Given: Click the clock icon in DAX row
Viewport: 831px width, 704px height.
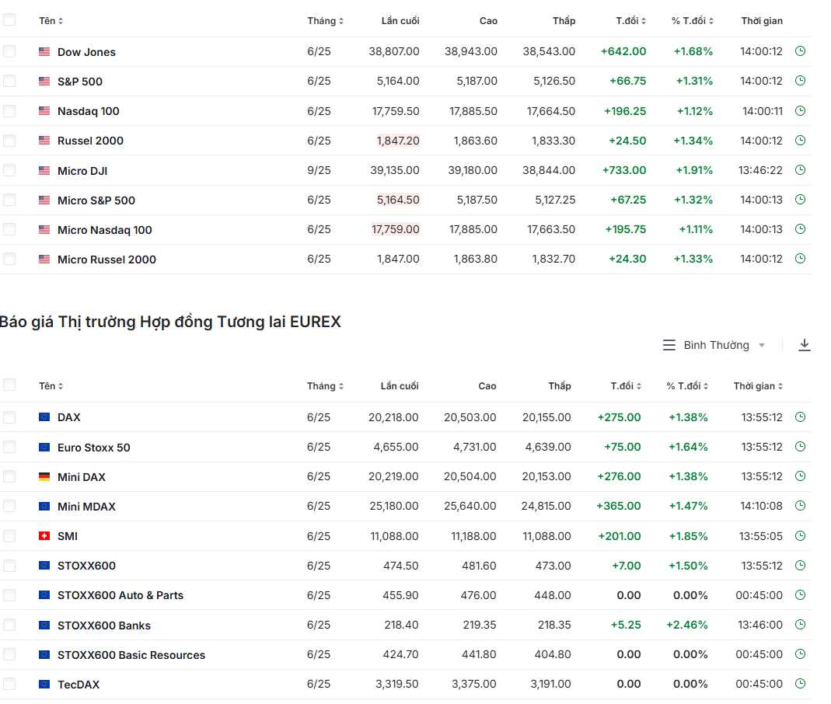Looking at the screenshot, I should click(800, 417).
